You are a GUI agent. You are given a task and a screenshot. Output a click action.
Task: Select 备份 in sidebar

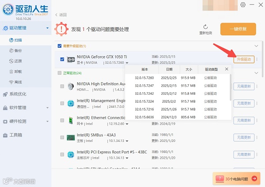point(26,50)
